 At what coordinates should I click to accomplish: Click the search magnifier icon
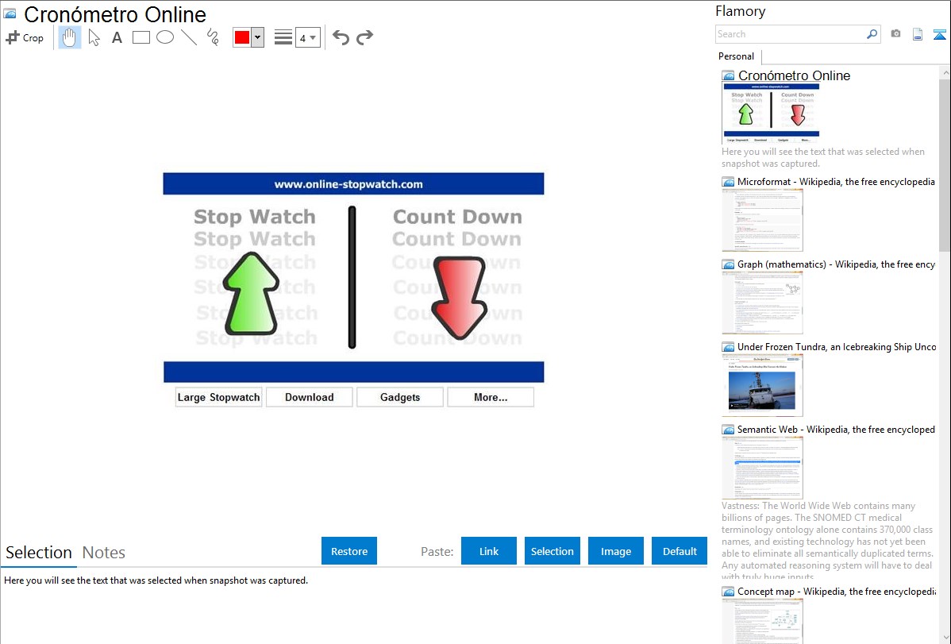click(x=872, y=34)
